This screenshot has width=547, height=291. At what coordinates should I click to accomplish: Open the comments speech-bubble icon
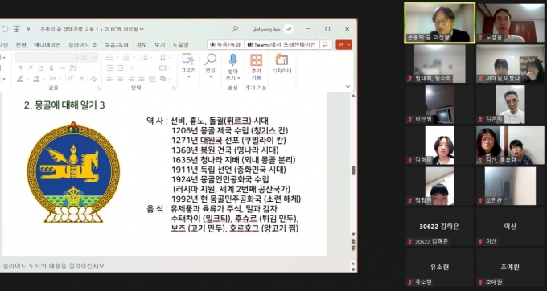coord(326,44)
